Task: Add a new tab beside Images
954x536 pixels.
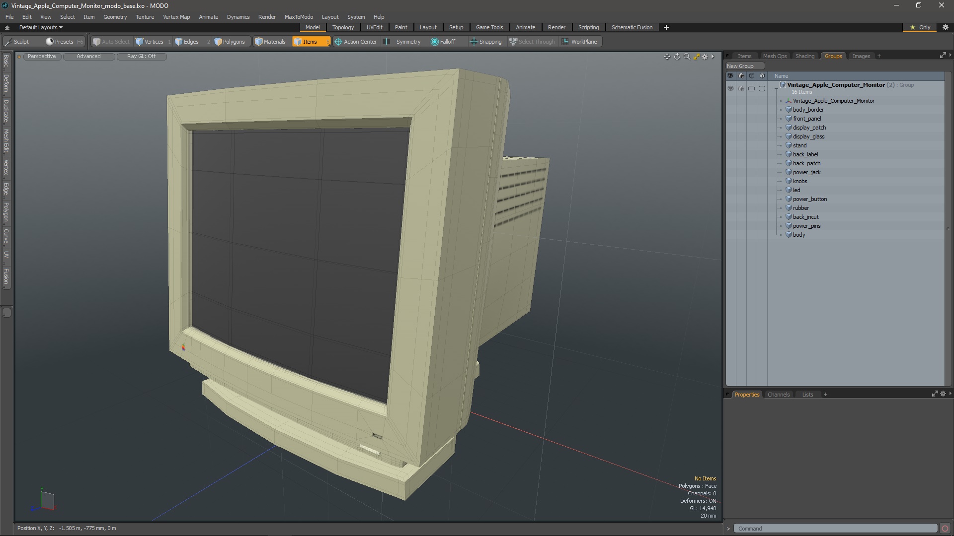Action: pos(879,56)
